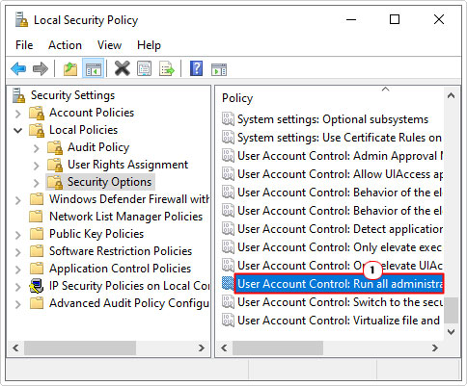Expand the Security Options chevron
Image resolution: width=467 pixels, height=386 pixels.
(37, 183)
